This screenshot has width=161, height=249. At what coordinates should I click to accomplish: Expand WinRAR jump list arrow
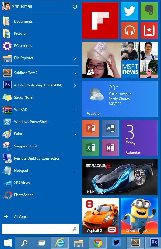75,110
